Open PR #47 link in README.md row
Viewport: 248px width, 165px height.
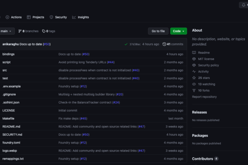click(141, 127)
